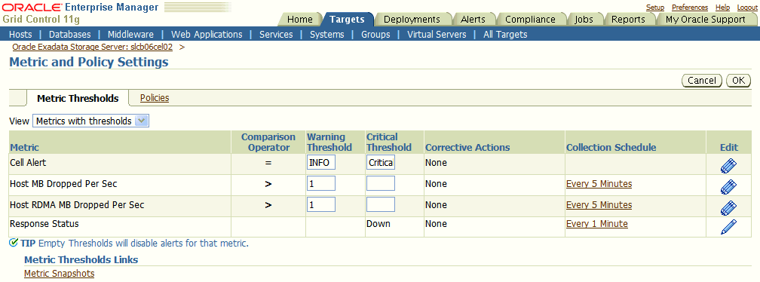Select the Cell Alert metric name
This screenshot has height=282, width=760.
point(28,163)
